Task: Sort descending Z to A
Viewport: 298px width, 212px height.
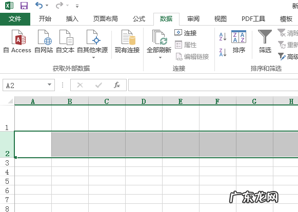Action: coord(223,52)
